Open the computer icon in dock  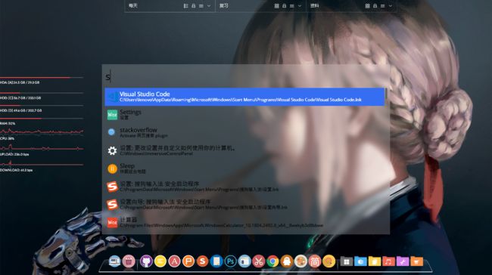pyautogui.click(x=114, y=261)
